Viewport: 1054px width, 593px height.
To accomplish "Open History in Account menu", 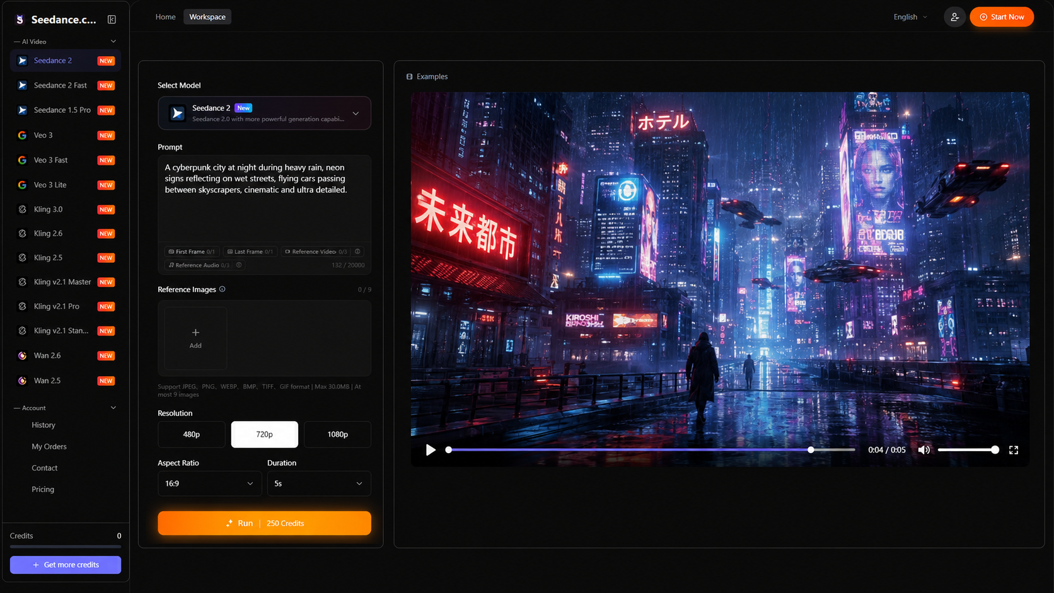I will coord(43,425).
